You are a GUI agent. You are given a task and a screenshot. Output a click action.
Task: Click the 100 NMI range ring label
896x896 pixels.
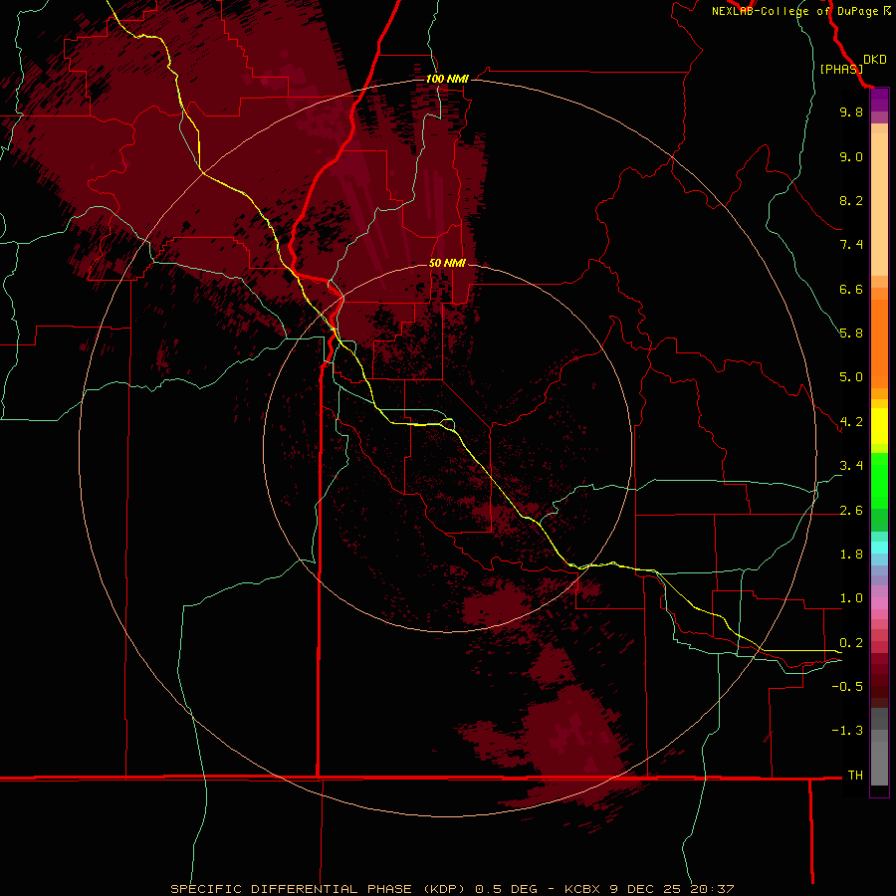pos(447,79)
